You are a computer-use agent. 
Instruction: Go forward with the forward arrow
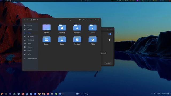point(28,20)
